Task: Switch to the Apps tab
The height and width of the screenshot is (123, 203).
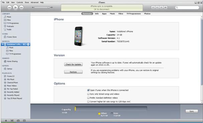Action: click(x=104, y=14)
